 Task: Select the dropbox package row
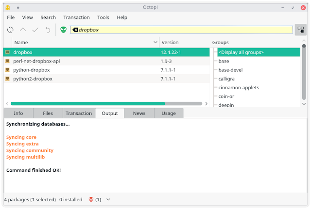106,52
